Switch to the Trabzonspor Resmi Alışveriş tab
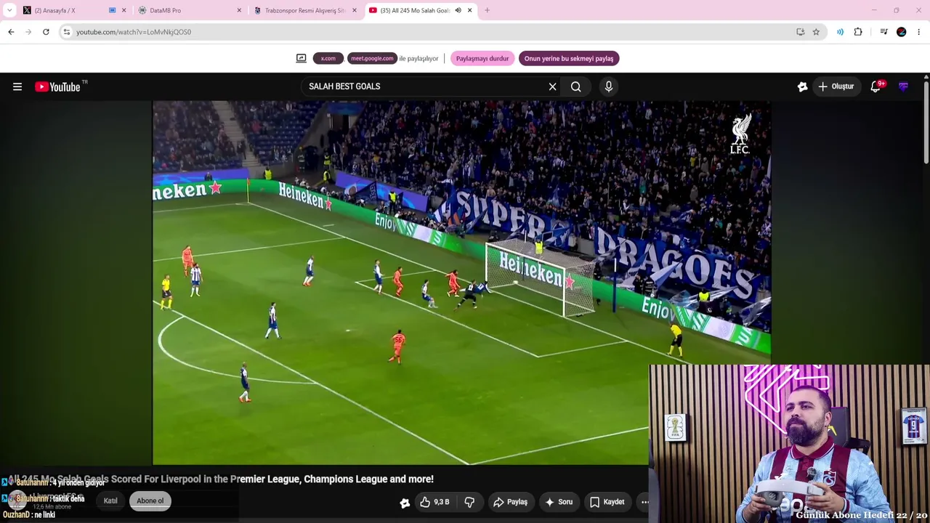Viewport: 930px width, 523px height. (x=304, y=10)
